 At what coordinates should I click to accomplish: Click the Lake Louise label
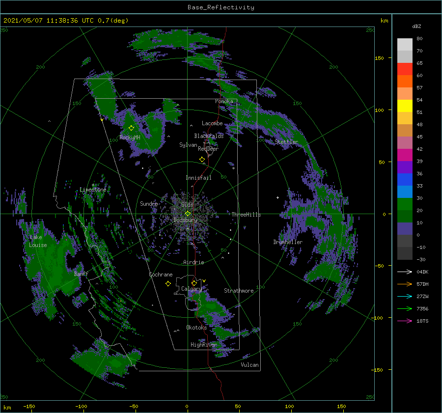pyautogui.click(x=38, y=241)
